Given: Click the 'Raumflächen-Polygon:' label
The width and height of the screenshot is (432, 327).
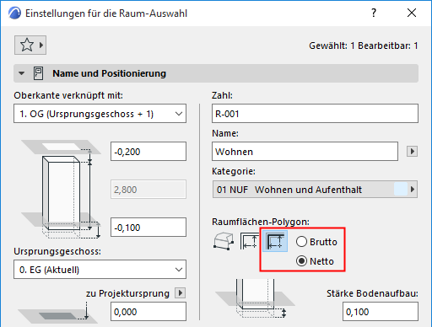Looking at the screenshot, I should pyautogui.click(x=261, y=222).
